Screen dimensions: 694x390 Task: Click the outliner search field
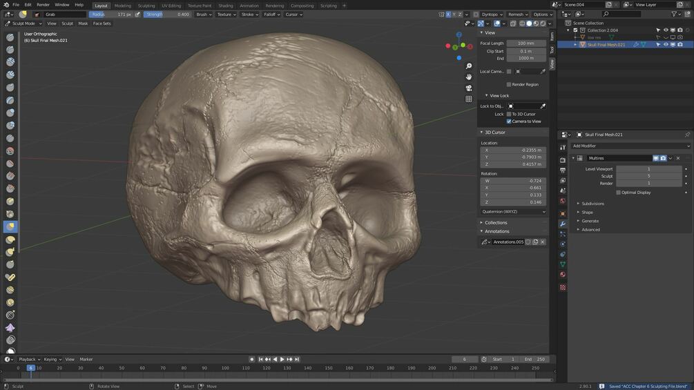pos(621,14)
